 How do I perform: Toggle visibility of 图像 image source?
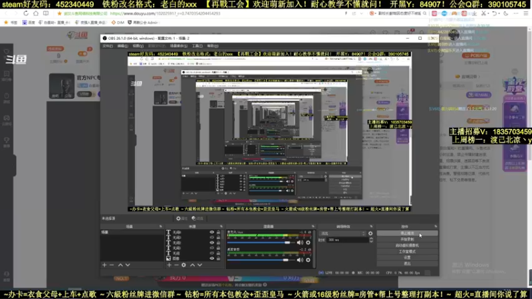point(212,258)
